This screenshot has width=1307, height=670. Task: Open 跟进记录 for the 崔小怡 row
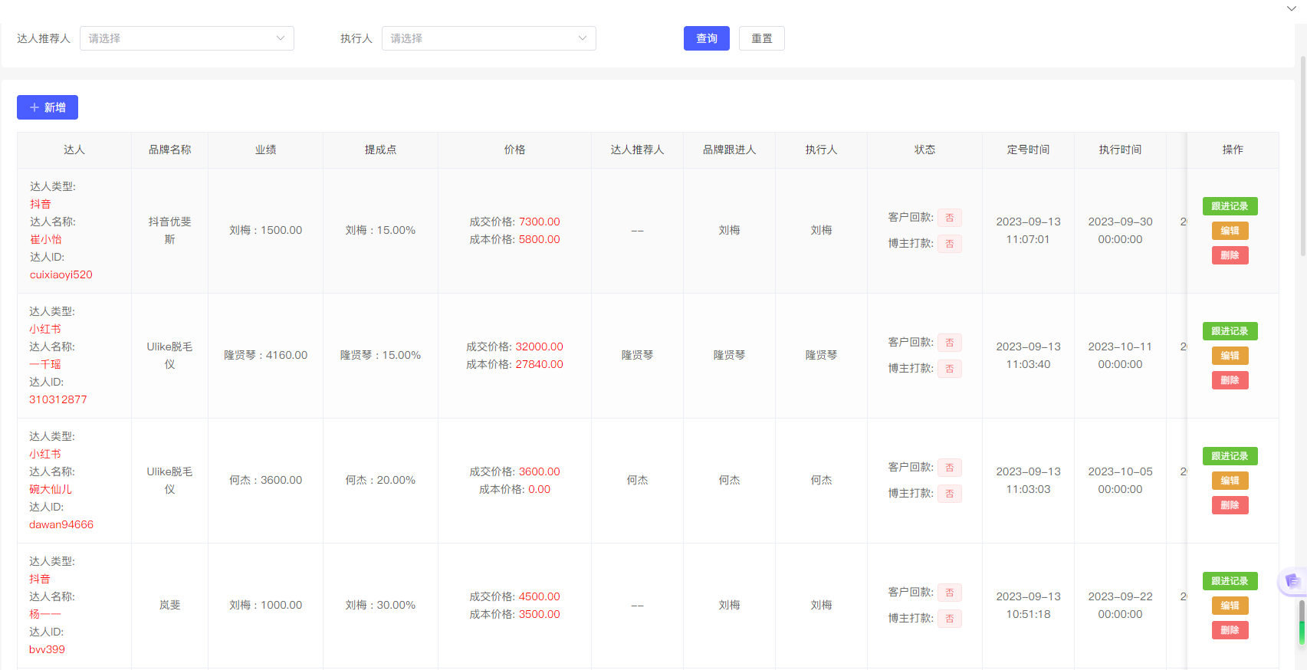(1230, 206)
